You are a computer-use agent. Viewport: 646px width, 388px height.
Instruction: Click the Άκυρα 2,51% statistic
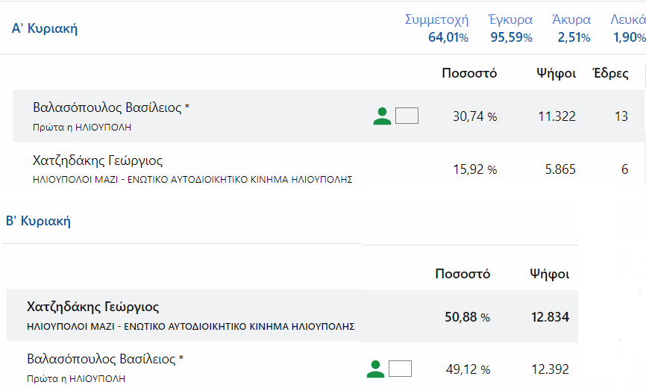(571, 28)
